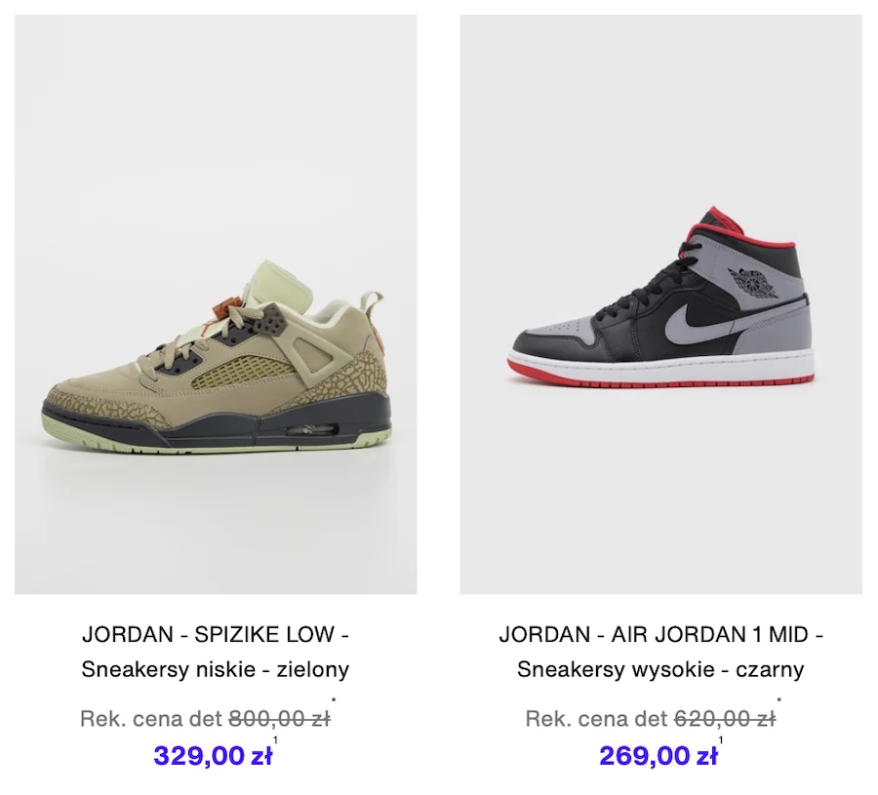This screenshot has height=795, width=878.
Task: Click the "JORDAN - SPIZIKE LOW" product title
Action: click(x=216, y=634)
